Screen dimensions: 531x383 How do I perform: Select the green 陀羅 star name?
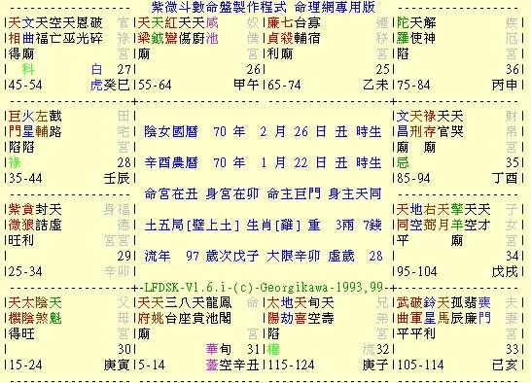coord(403,30)
